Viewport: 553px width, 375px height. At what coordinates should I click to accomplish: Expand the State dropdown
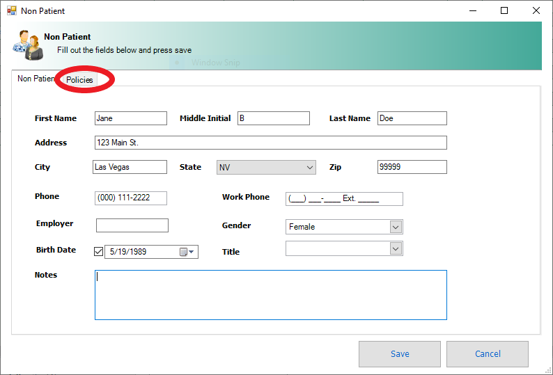click(310, 168)
